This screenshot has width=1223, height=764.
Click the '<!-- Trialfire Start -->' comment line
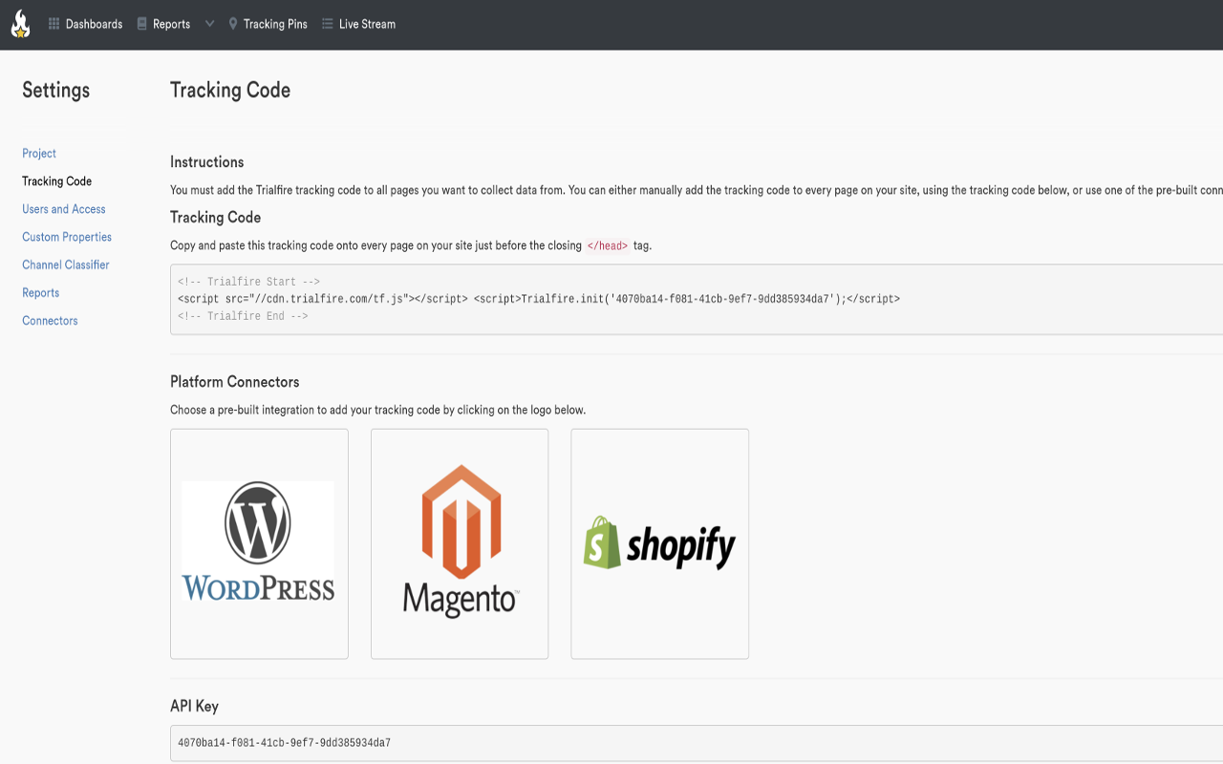pyautogui.click(x=248, y=282)
